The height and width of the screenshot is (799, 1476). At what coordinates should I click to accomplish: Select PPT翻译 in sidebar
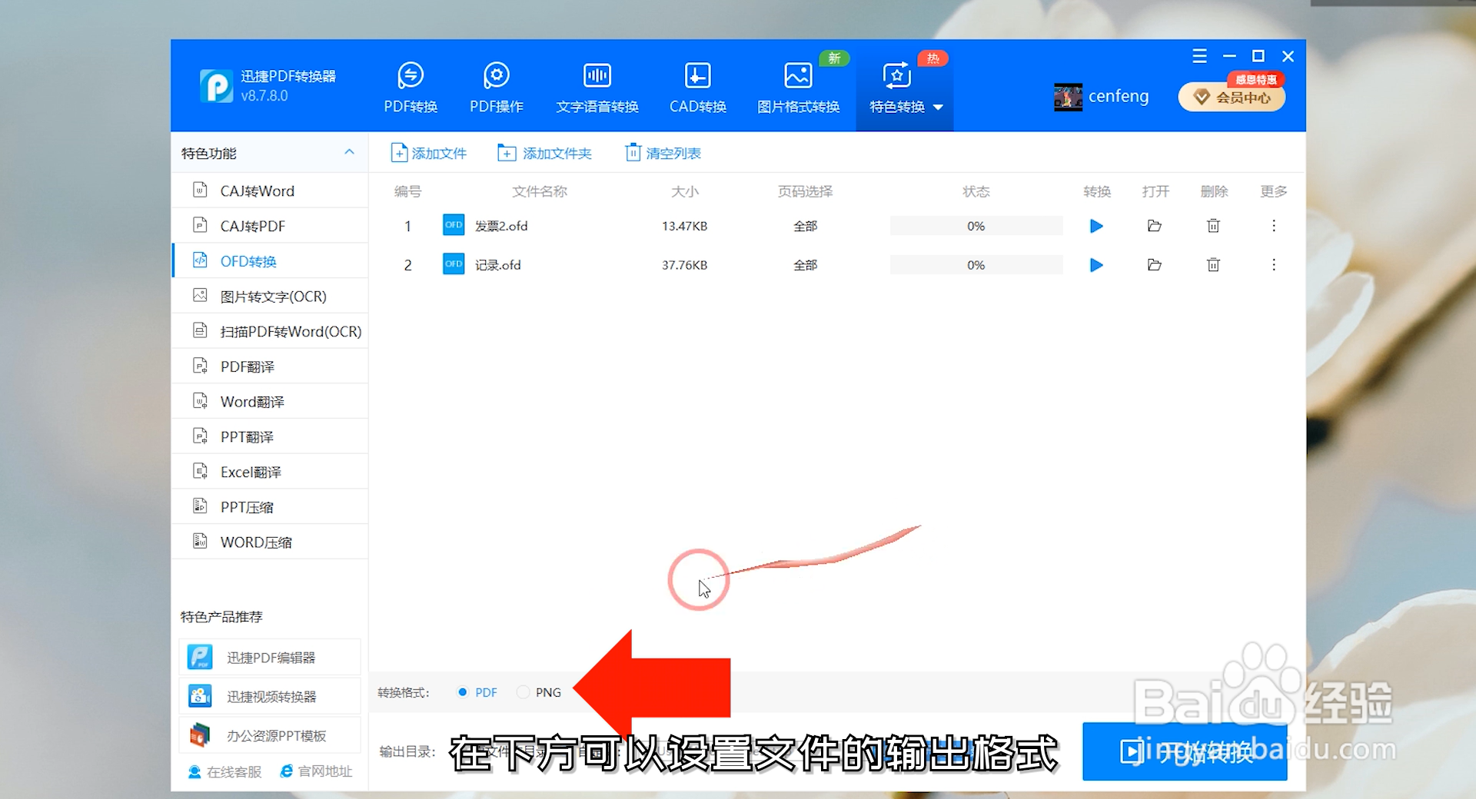coord(270,436)
